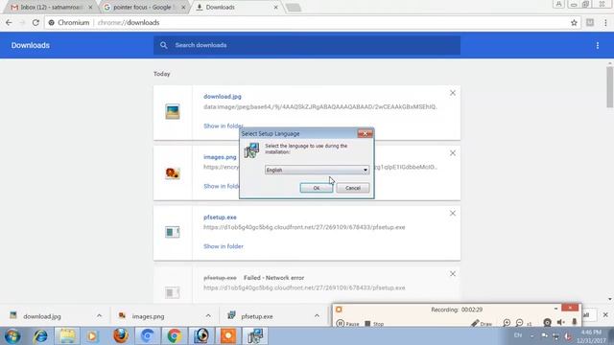The width and height of the screenshot is (614, 345).
Task: Toggle the webcam in the recorder toolbar
Action: pos(547,323)
